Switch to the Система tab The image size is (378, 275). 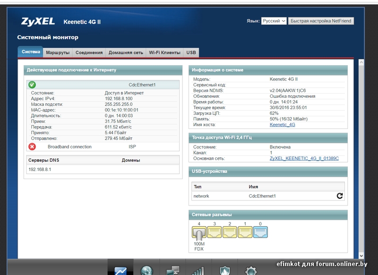coord(31,52)
